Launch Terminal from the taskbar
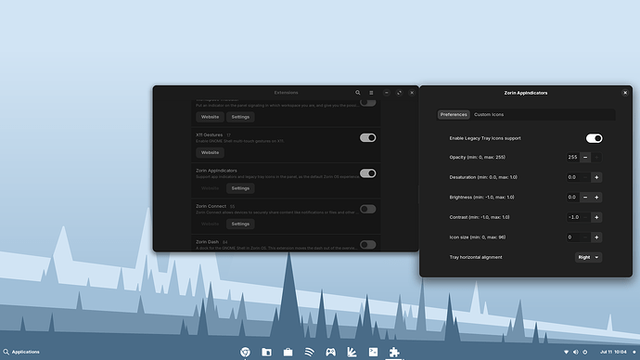The height and width of the screenshot is (360, 640). [373, 352]
